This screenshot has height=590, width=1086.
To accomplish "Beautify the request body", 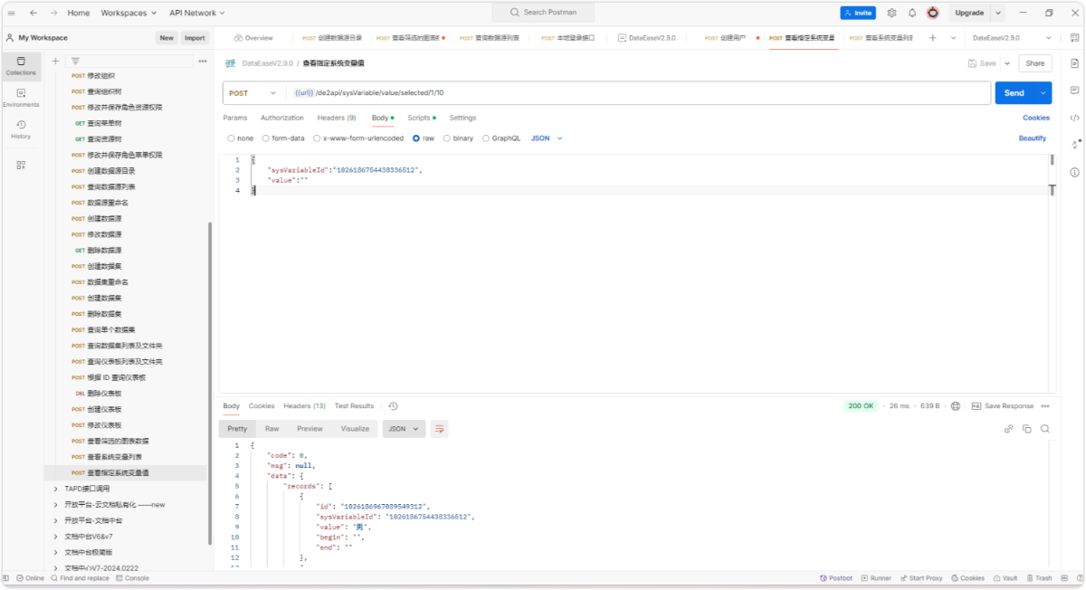I will click(1033, 138).
